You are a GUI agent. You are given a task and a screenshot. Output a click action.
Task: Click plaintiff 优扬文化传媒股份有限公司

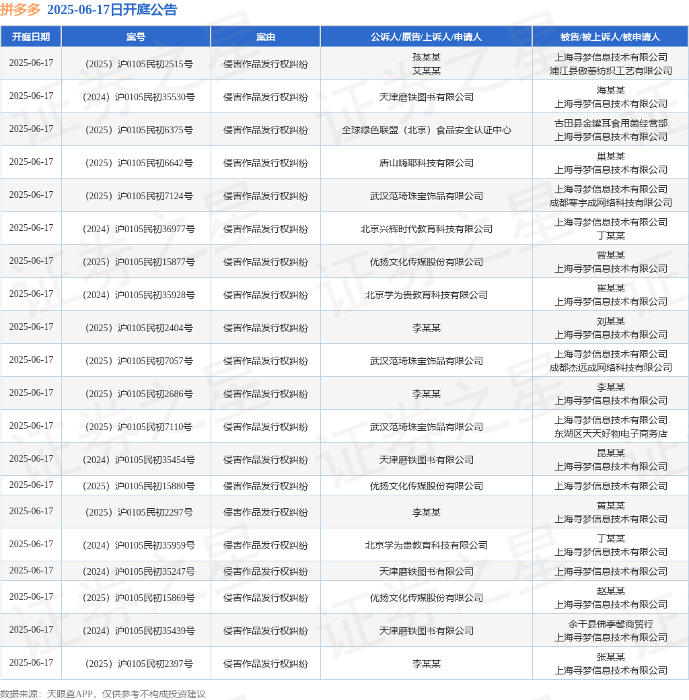pyautogui.click(x=427, y=261)
